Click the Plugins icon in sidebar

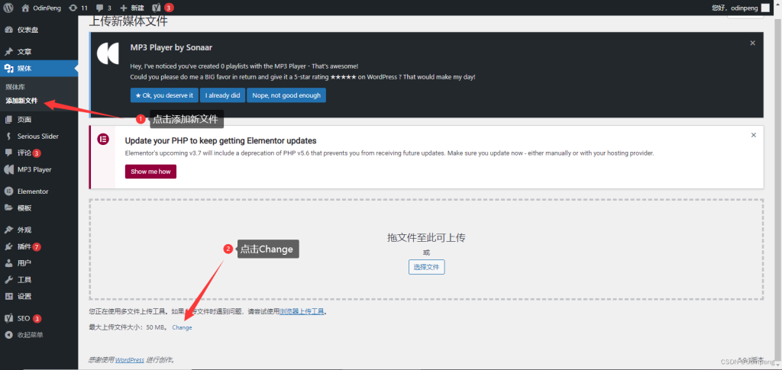pos(8,246)
